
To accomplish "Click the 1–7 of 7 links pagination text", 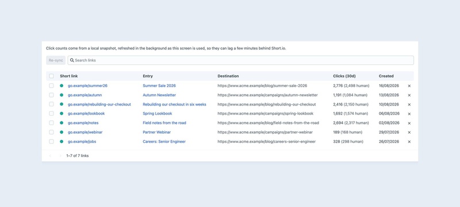I will click(x=78, y=156).
